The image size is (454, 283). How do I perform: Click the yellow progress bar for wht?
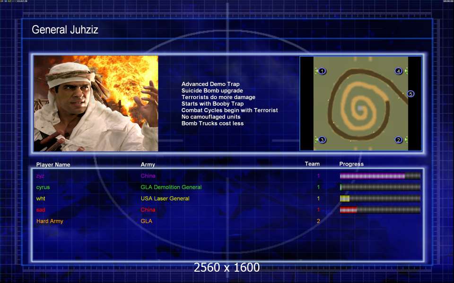pos(380,199)
